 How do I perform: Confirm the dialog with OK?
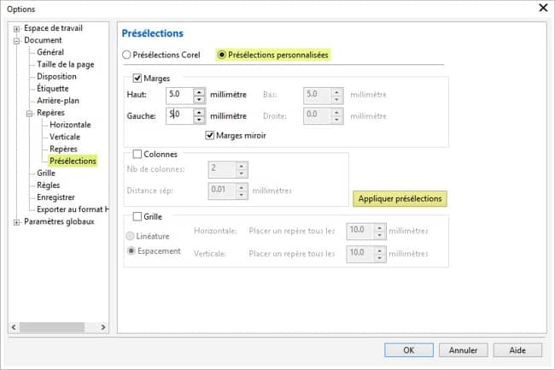tap(409, 349)
